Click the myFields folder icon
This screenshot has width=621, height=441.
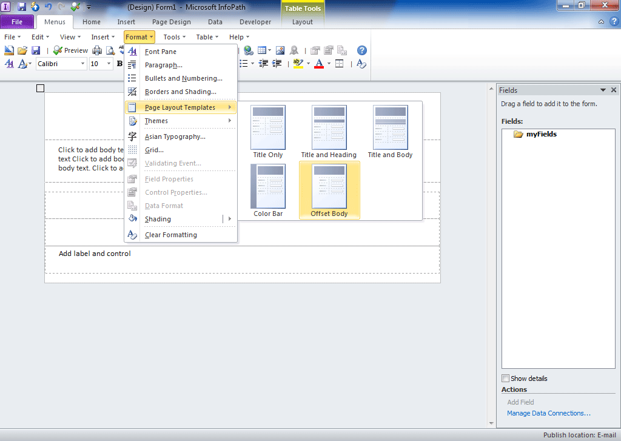click(x=519, y=134)
